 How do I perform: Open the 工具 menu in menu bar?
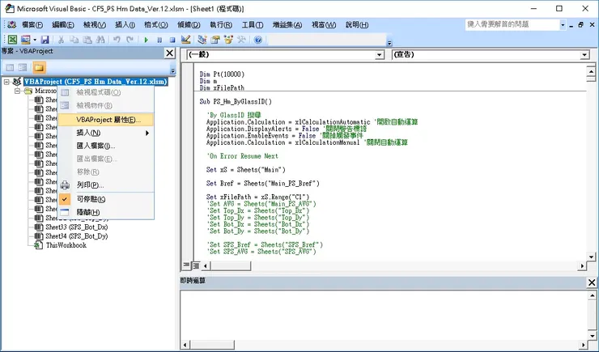point(253,24)
